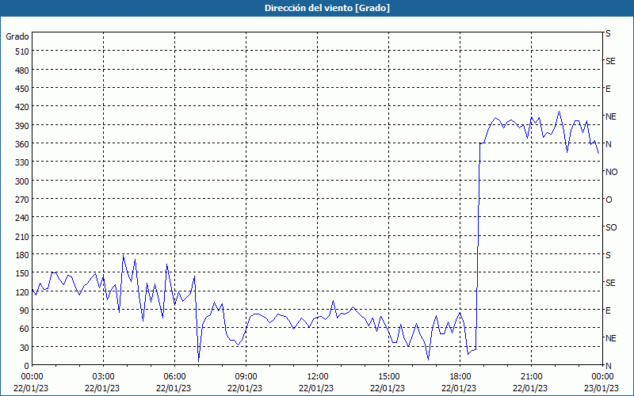Click the "SO" compass label
This screenshot has width=634, height=396.
(x=611, y=227)
